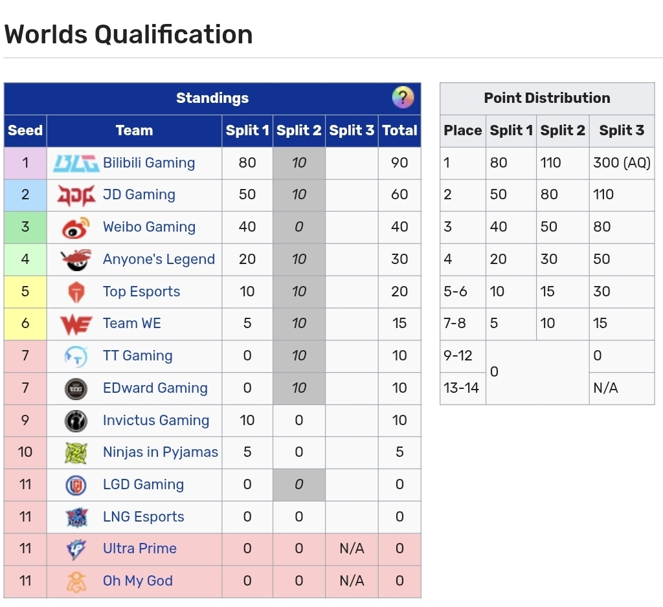
Task: Click the TT Gaming team logo
Action: point(76,357)
